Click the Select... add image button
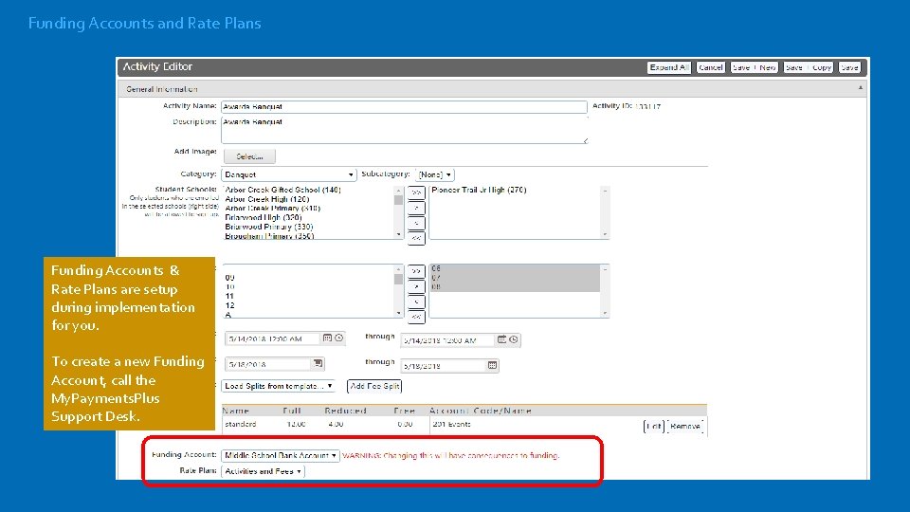Image resolution: width=910 pixels, height=512 pixels. click(x=249, y=156)
